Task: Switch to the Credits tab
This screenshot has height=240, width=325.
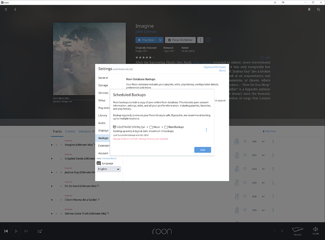Action: click(70, 132)
